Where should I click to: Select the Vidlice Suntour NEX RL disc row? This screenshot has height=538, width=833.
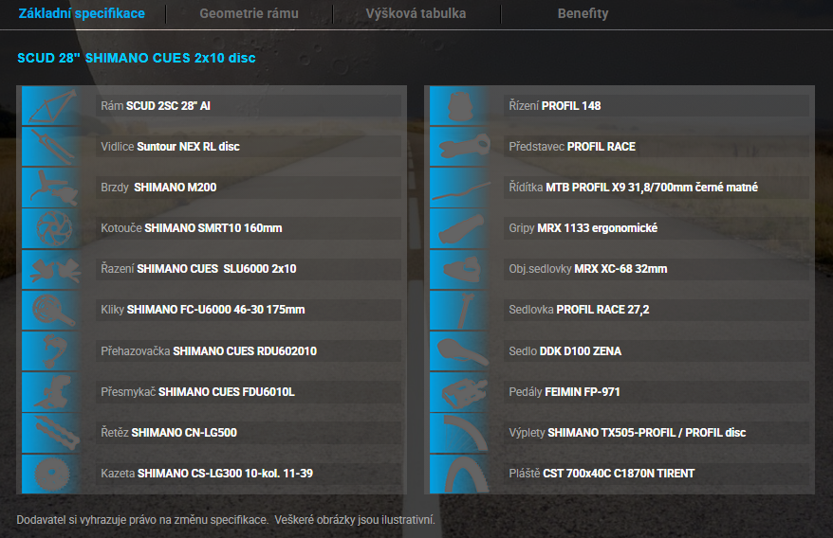point(249,147)
